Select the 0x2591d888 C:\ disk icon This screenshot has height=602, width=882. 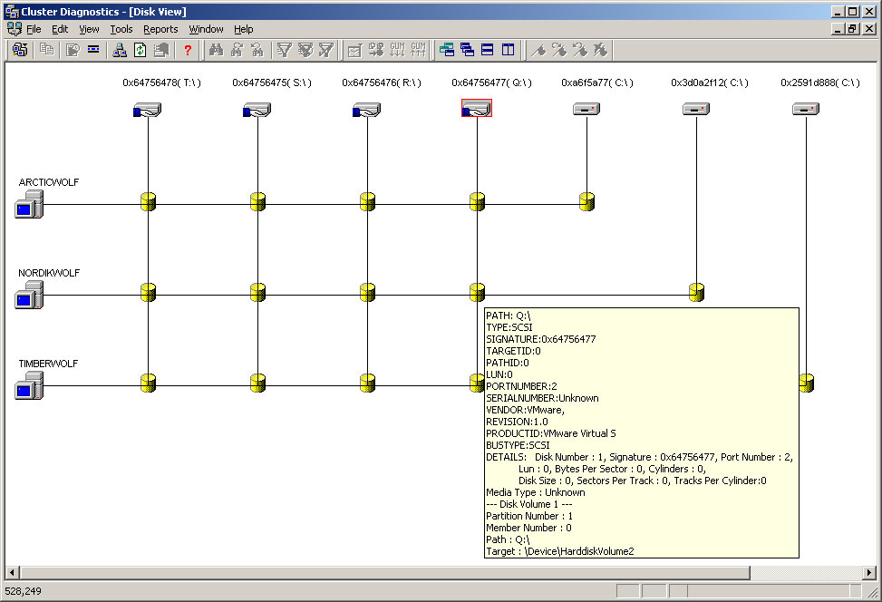806,110
